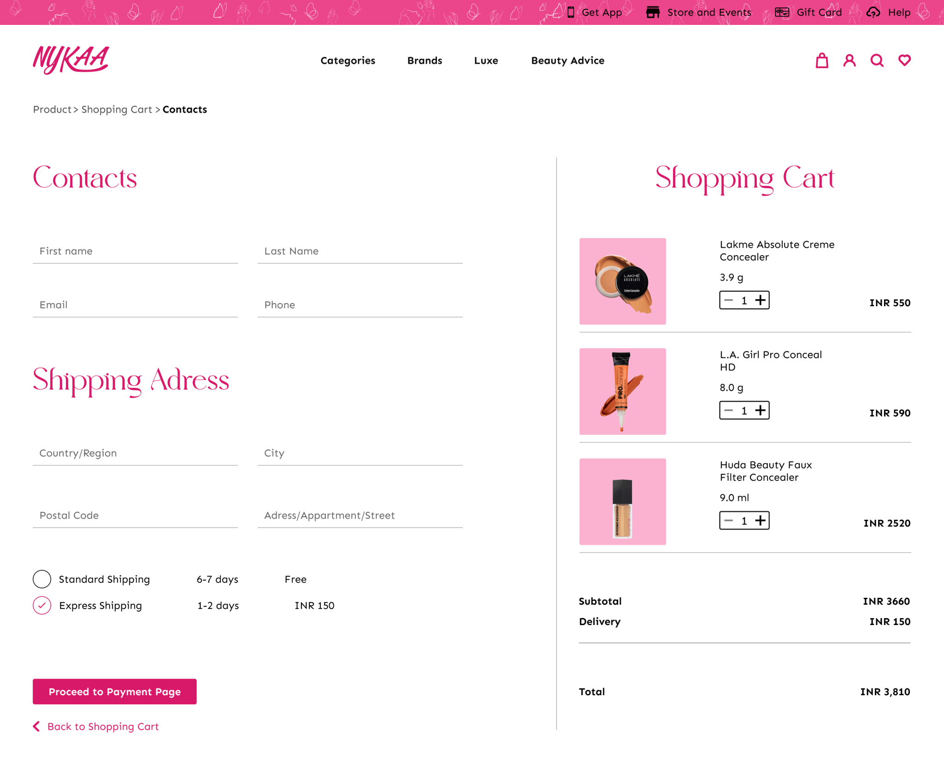The image size is (944, 768).
Task: Increase Huda Beauty Faux Filter quantity
Action: click(x=760, y=520)
